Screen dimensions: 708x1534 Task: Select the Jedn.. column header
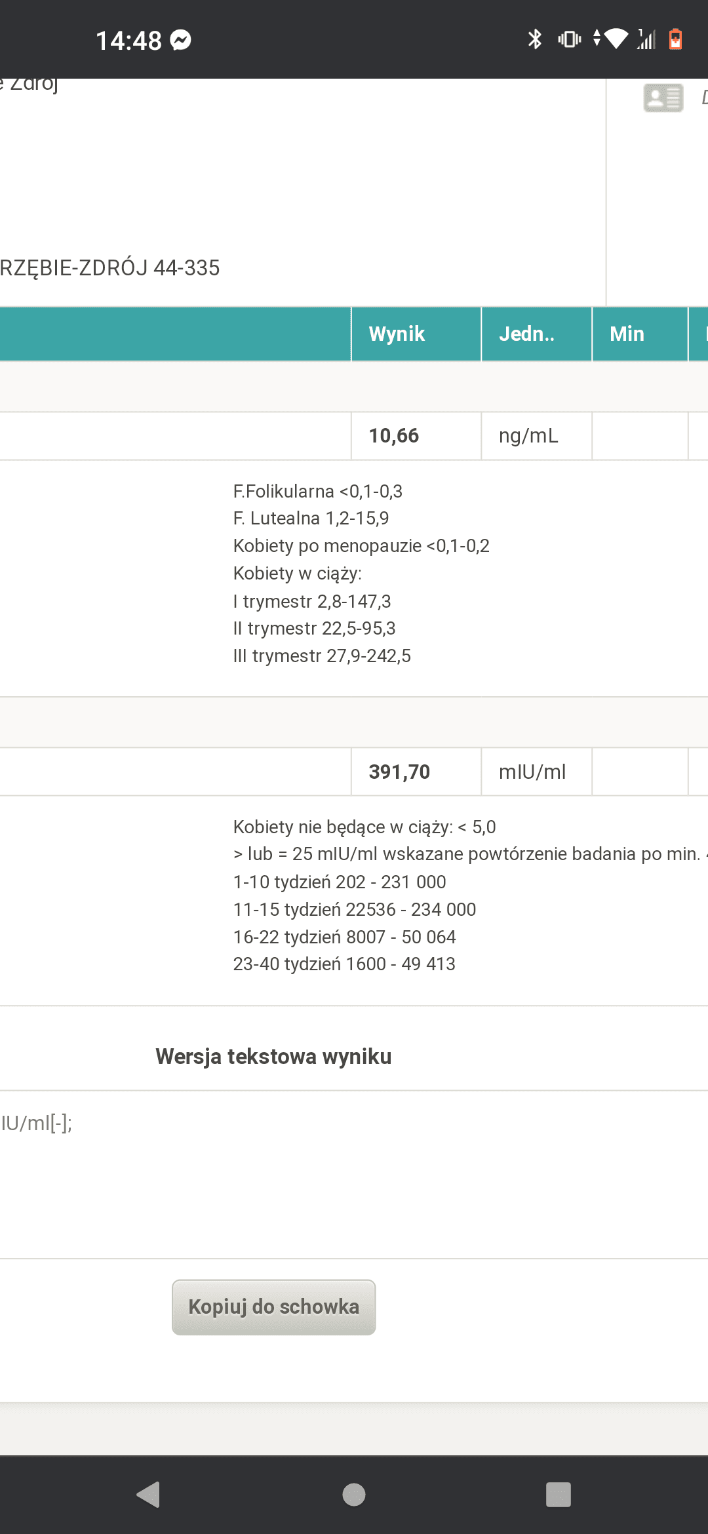[x=528, y=334]
